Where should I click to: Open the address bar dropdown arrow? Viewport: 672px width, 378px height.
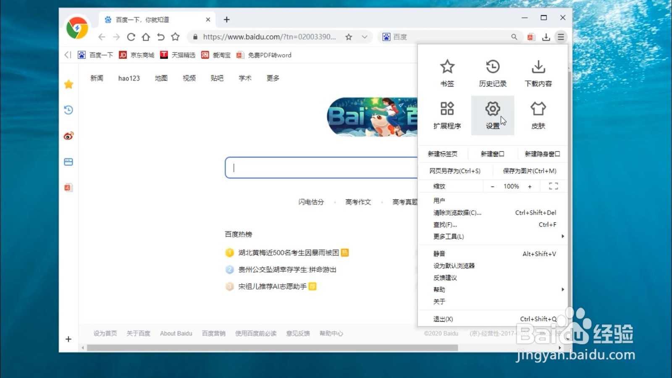click(x=364, y=37)
